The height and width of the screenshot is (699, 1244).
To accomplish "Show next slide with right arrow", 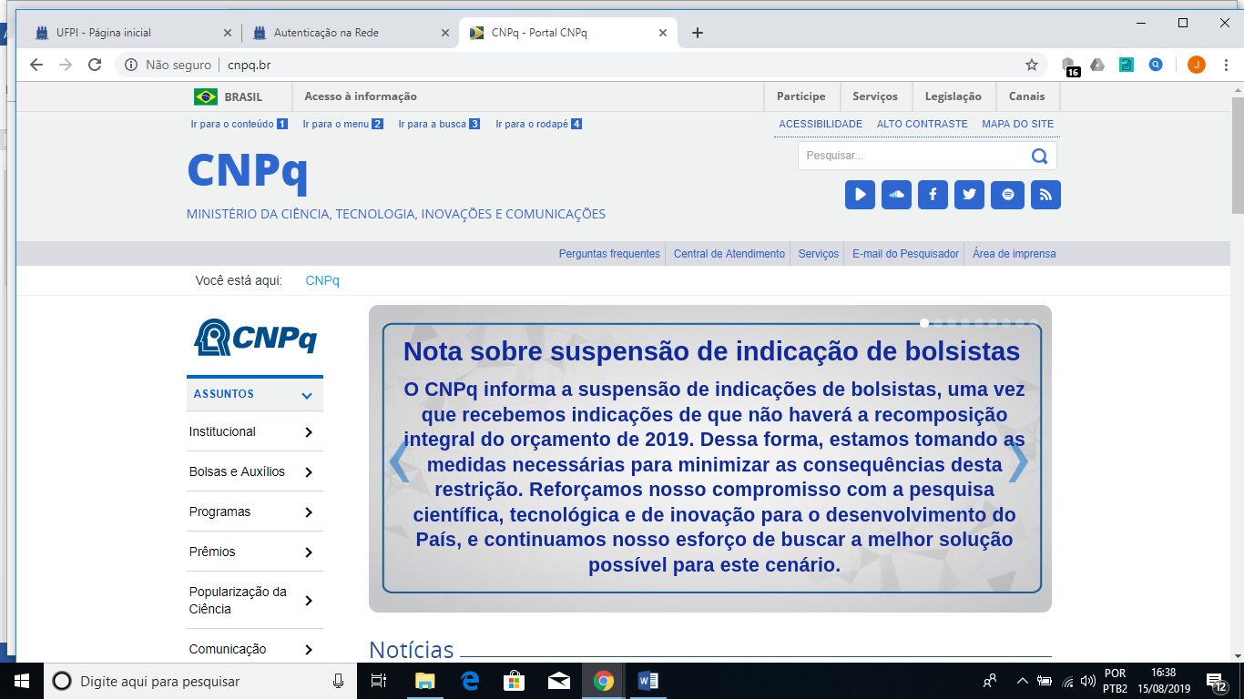I will (1019, 462).
